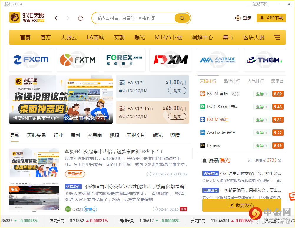The height and width of the screenshot is (228, 295).
Task: Click the user avatar login icon
Action: (x=238, y=18)
